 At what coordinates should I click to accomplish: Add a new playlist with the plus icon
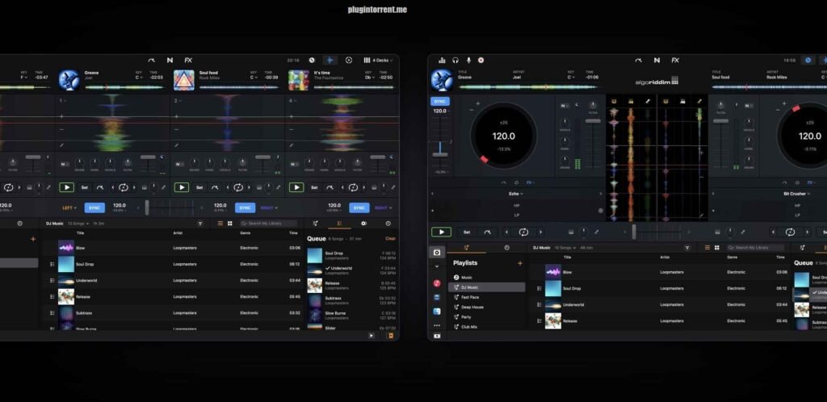519,263
